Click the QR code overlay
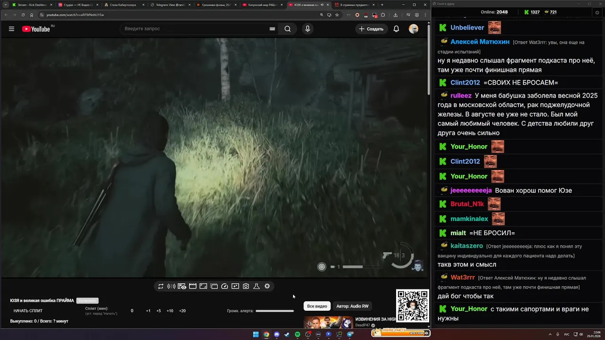Image resolution: width=605 pixels, height=340 pixels. (x=412, y=306)
